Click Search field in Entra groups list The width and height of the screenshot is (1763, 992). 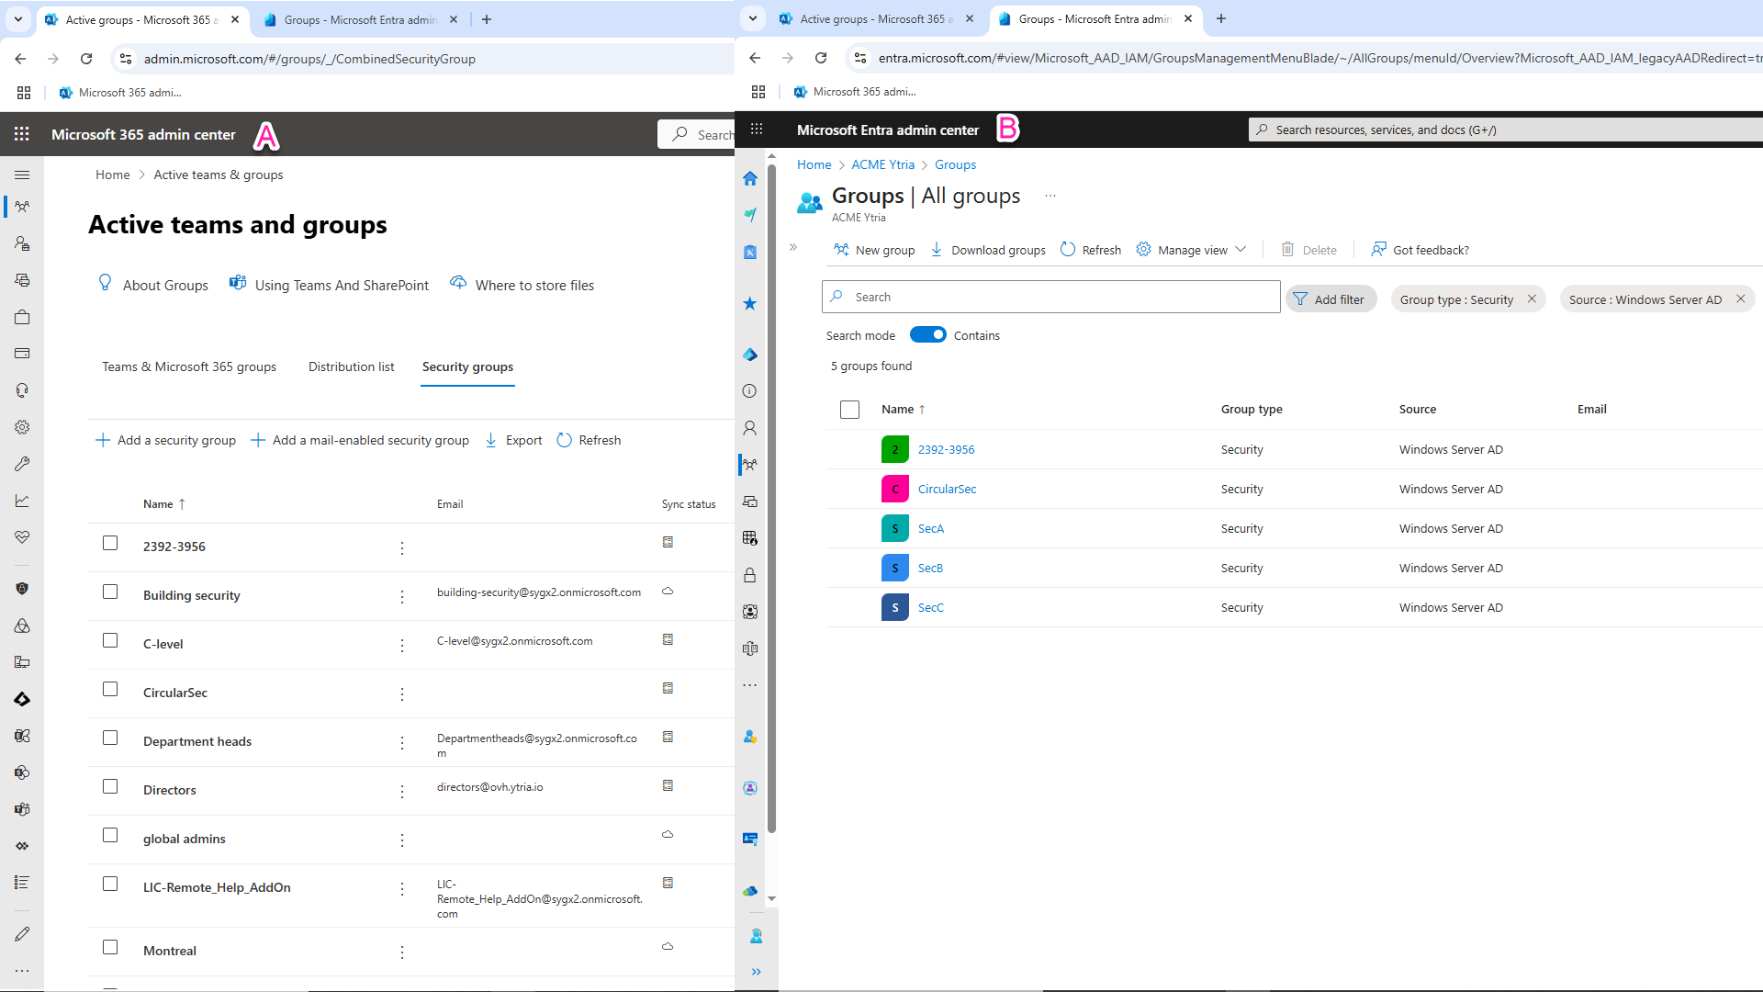tap(1051, 297)
